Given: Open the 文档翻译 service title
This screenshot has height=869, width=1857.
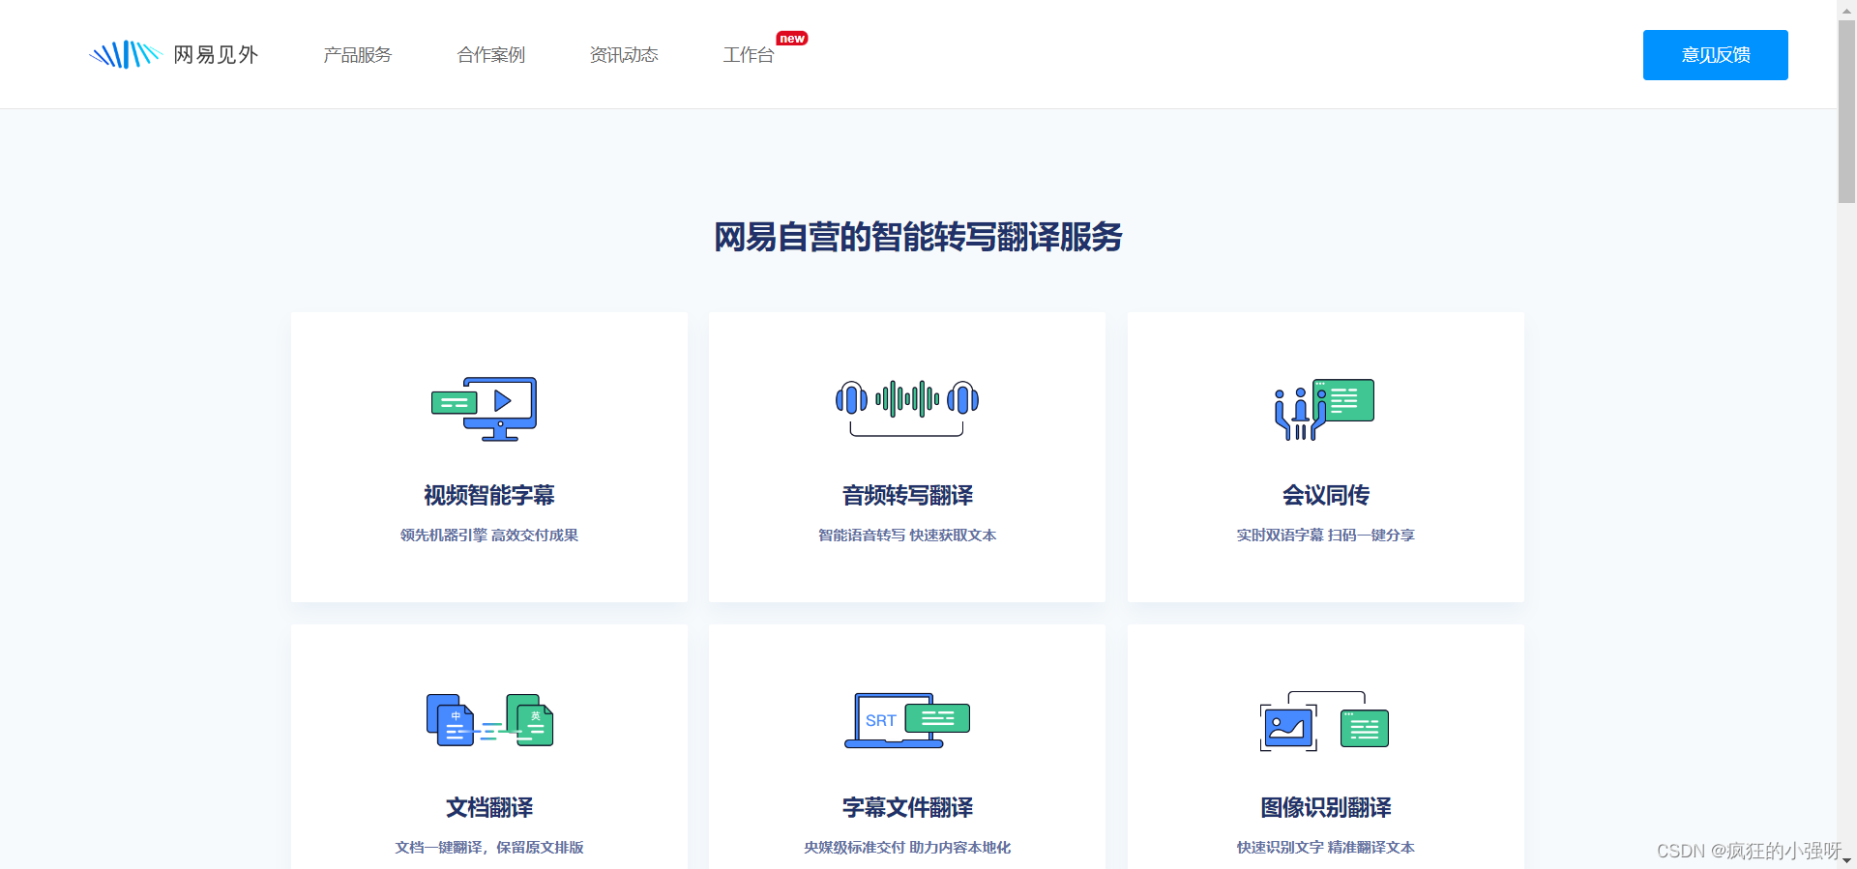Looking at the screenshot, I should point(489,807).
